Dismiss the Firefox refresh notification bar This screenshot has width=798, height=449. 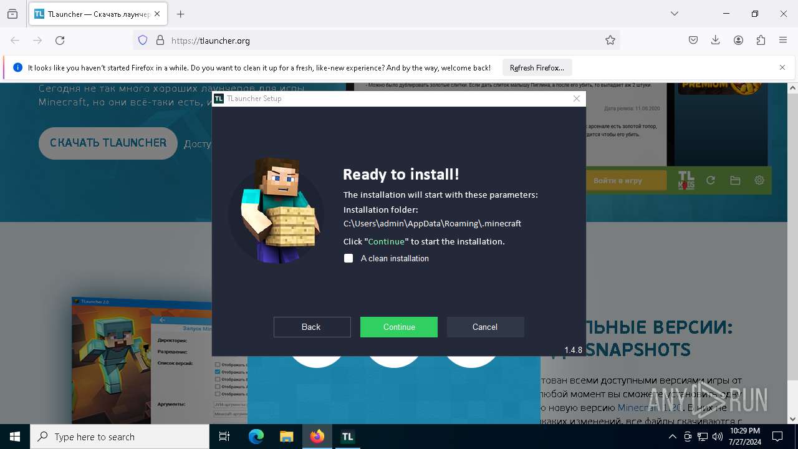(782, 67)
